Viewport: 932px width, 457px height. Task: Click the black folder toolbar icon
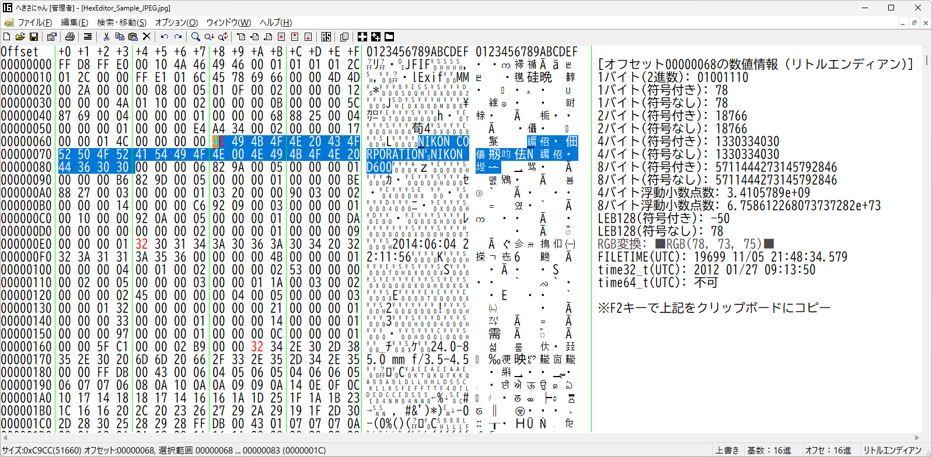[x=389, y=37]
